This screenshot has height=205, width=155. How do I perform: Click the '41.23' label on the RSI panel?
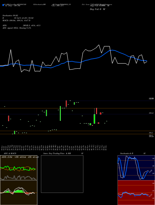click(x=151, y=196)
